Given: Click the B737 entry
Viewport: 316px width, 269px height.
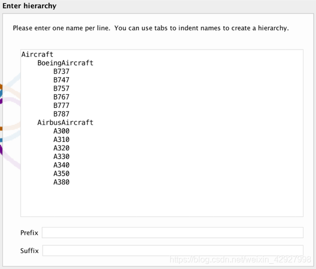Looking at the screenshot, I should pos(61,71).
